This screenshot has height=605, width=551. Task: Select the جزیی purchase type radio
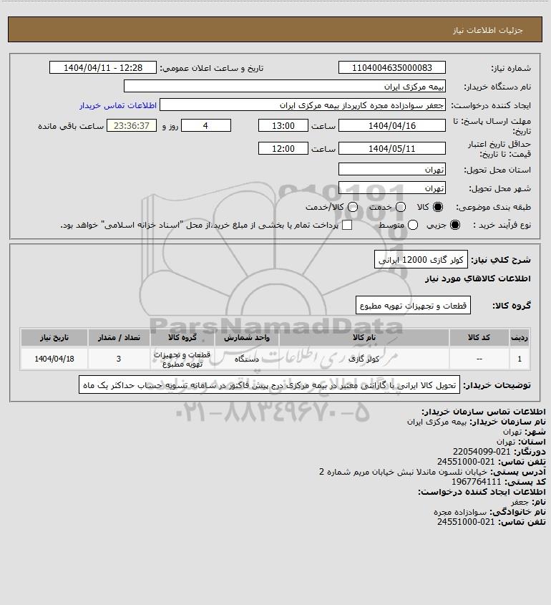[455, 225]
